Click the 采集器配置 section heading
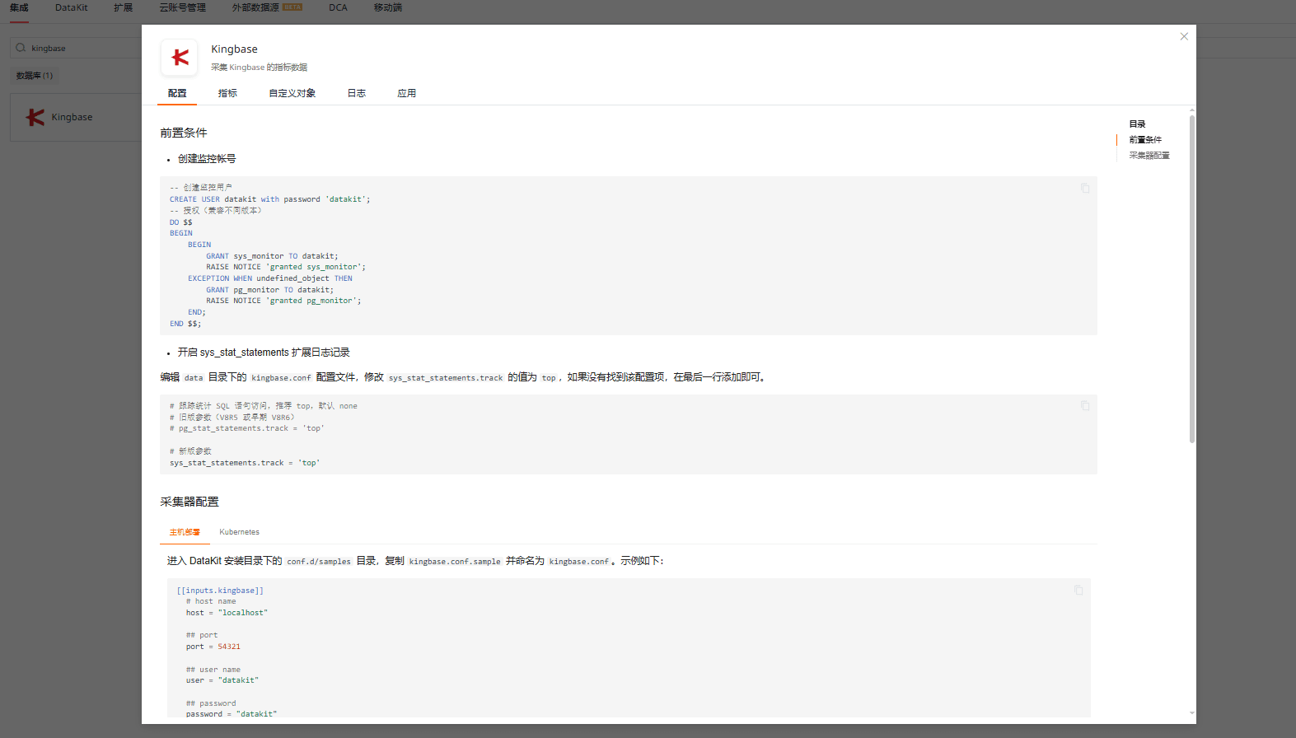 click(189, 502)
